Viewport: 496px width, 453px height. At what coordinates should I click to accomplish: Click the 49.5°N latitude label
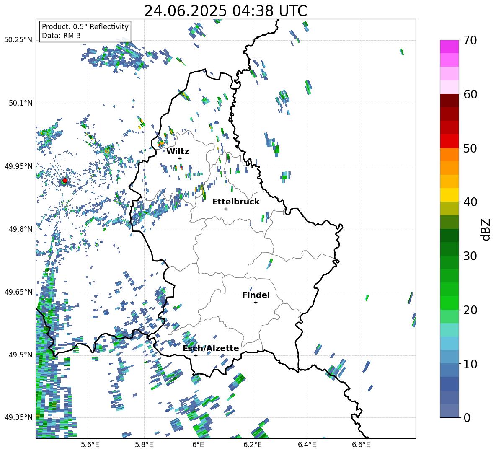click(20, 355)
